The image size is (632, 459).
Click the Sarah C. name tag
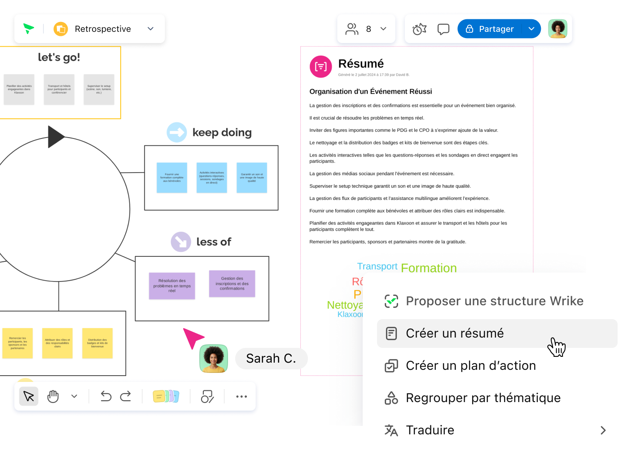click(271, 359)
